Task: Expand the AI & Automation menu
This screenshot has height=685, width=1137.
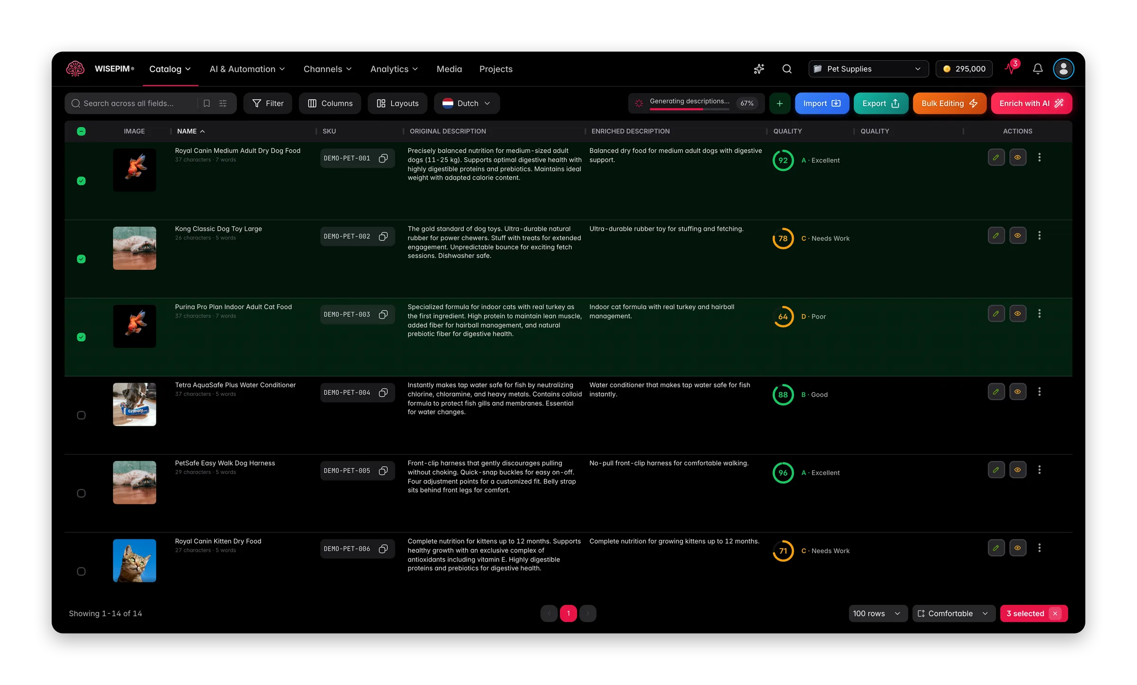Action: 247,69
